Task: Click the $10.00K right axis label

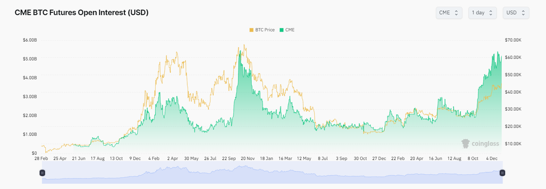Action: [513, 144]
